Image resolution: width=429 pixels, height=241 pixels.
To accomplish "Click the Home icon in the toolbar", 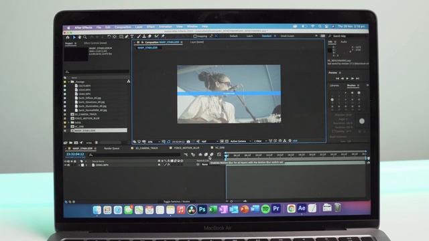I will (x=68, y=37).
